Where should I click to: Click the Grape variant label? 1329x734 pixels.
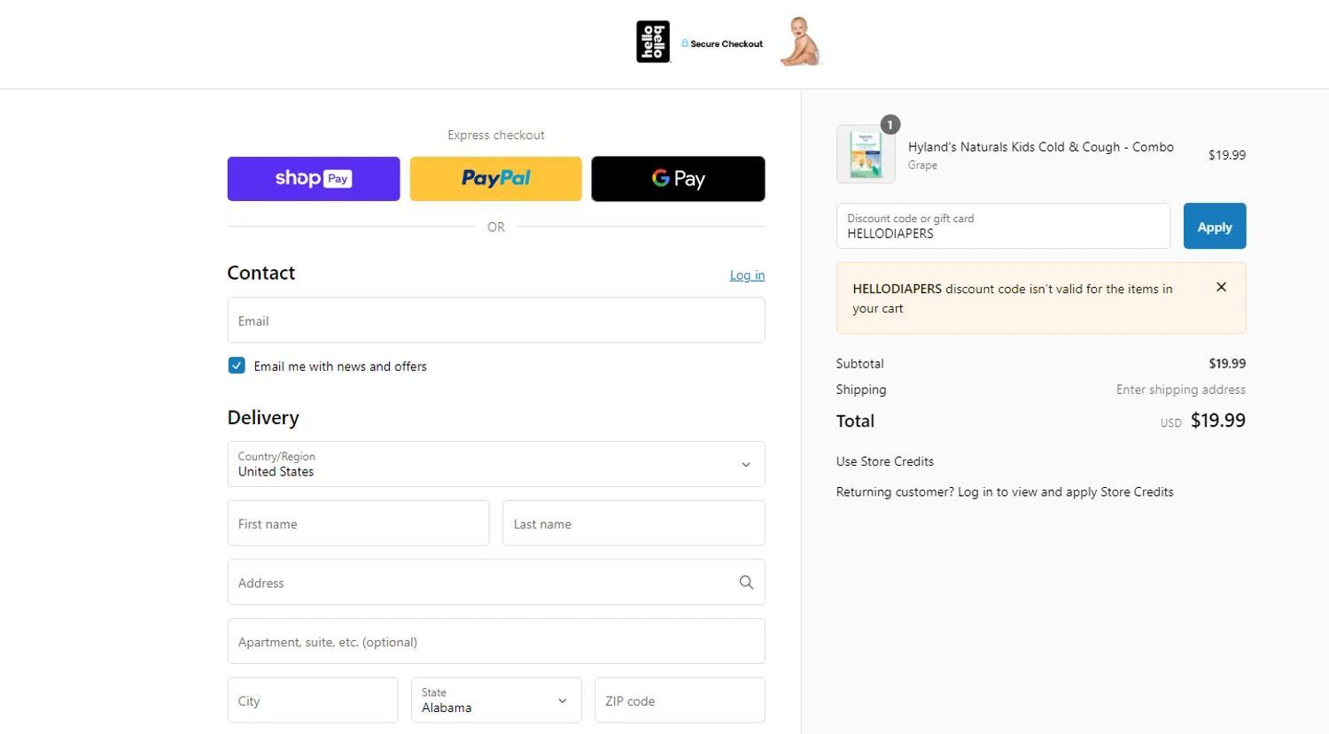922,166
